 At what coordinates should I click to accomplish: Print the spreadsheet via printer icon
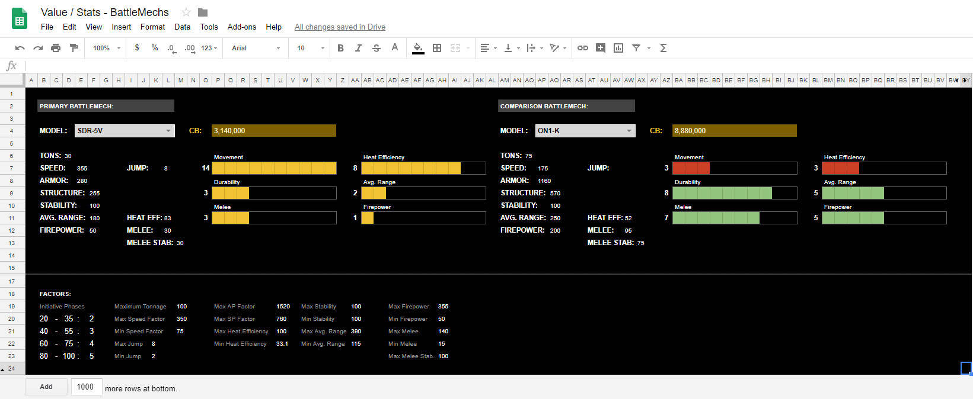(x=56, y=48)
